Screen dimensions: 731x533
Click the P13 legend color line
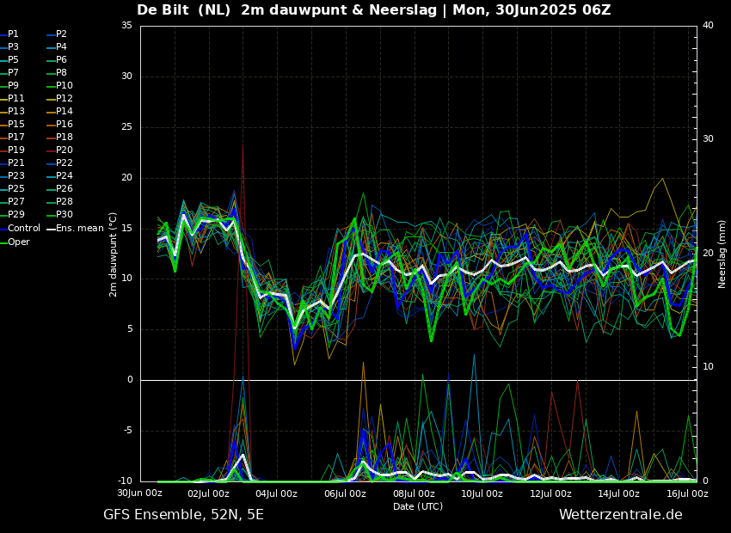(x=3, y=112)
